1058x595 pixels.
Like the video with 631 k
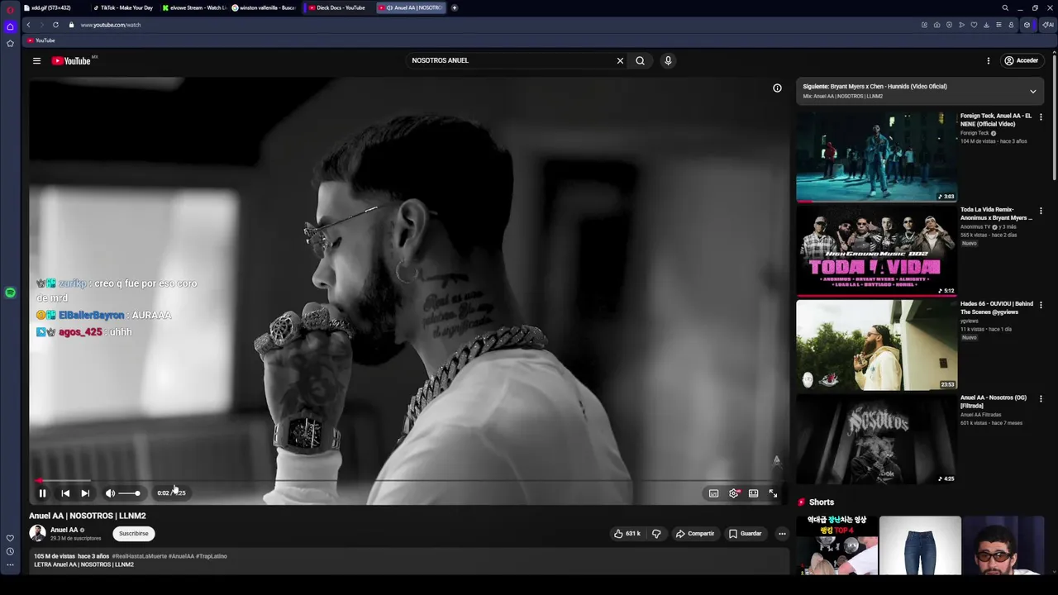point(627,534)
